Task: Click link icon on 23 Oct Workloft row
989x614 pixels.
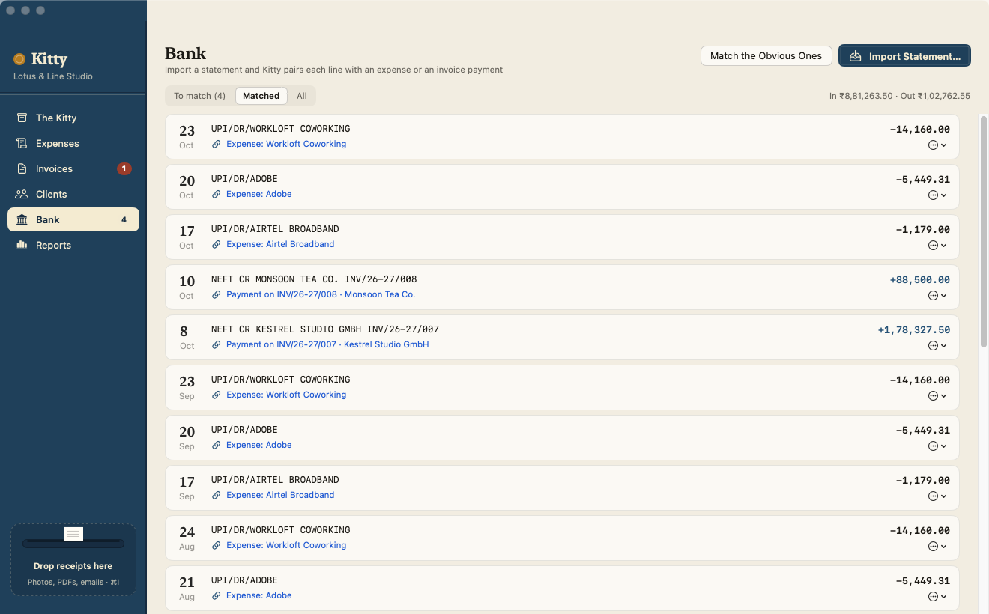Action: pyautogui.click(x=217, y=144)
